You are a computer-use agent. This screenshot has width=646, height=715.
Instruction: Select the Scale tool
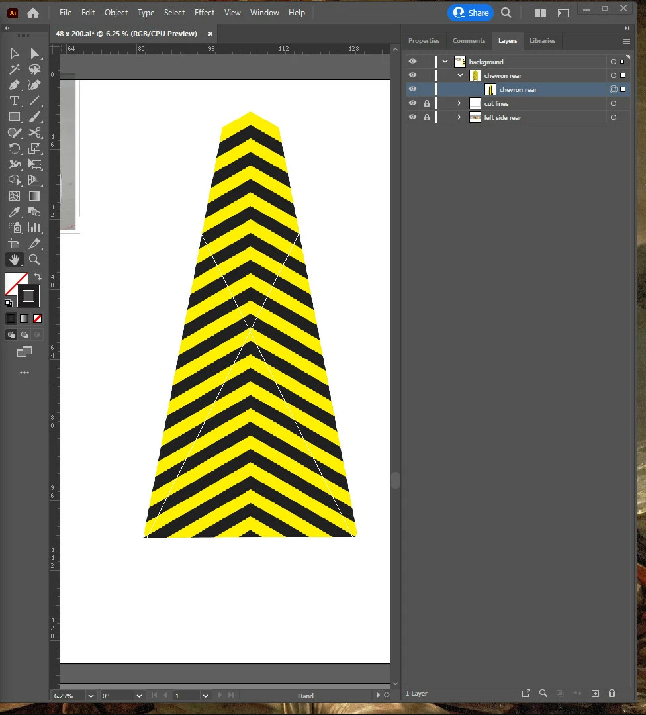point(34,149)
